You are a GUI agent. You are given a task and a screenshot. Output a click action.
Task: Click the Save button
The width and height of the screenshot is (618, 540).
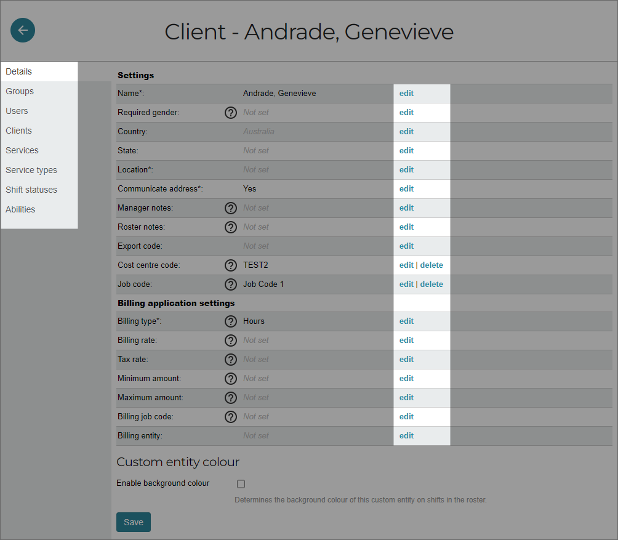coord(134,522)
